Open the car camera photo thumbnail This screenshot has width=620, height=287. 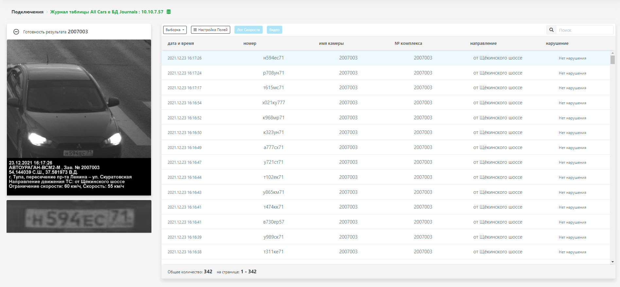(79, 117)
